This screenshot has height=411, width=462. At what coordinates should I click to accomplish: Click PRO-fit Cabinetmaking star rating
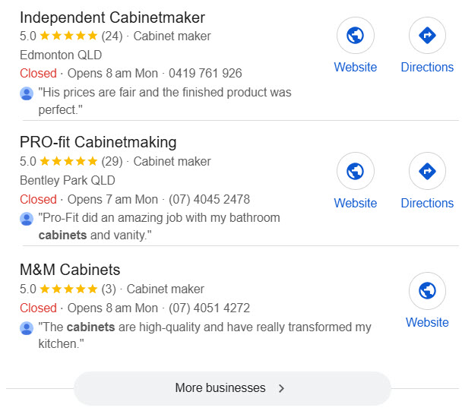coord(68,161)
